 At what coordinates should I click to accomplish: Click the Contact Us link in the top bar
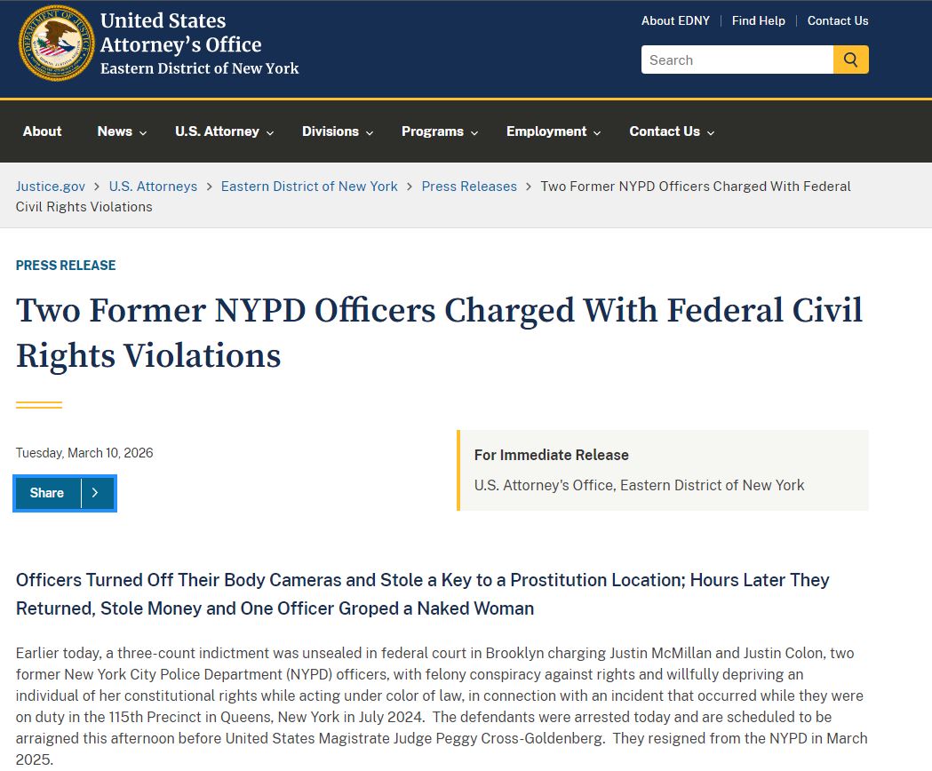tap(838, 20)
